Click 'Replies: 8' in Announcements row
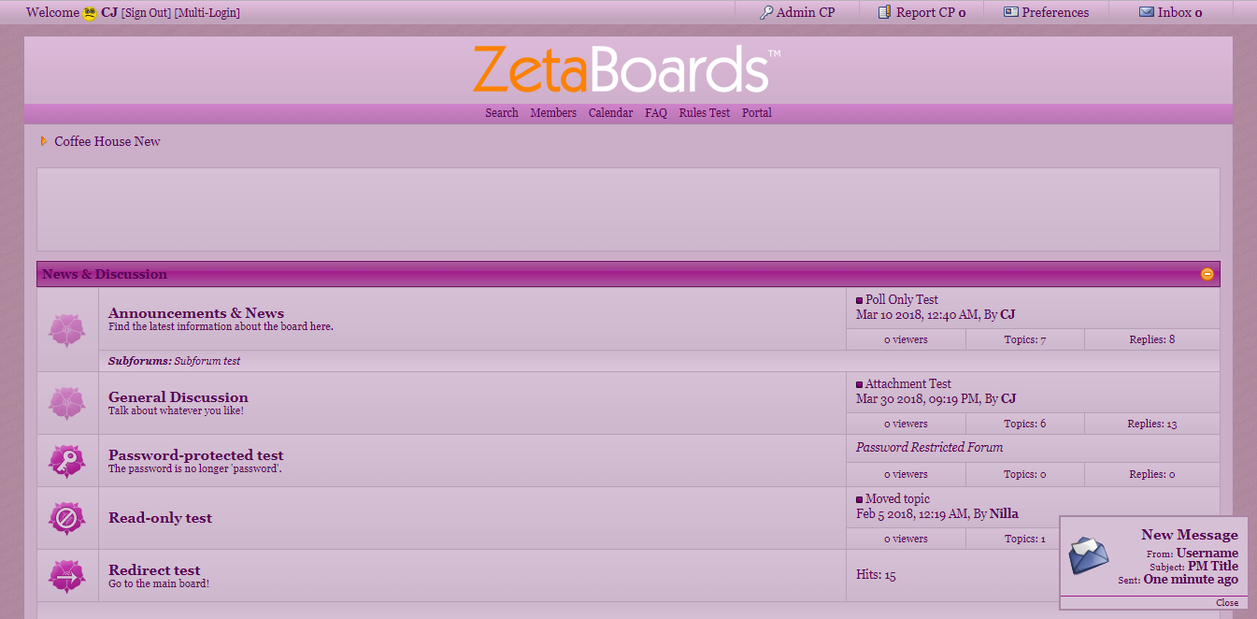This screenshot has height=619, width=1257. pos(1152,340)
